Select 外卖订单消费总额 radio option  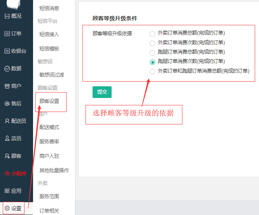pos(152,34)
